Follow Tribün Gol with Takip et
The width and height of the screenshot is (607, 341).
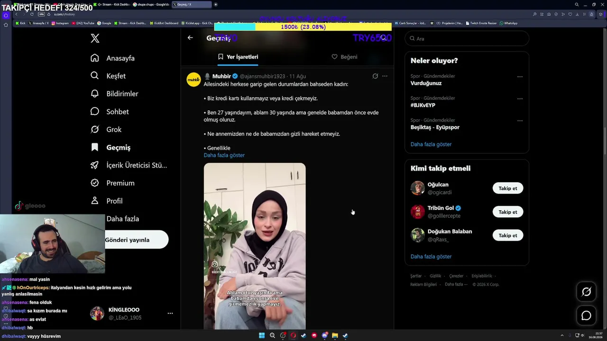point(508,212)
